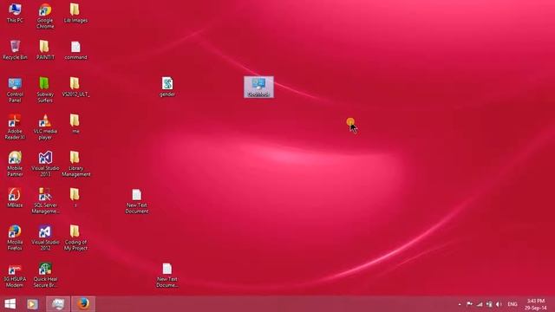This screenshot has height=312, width=555.
Task: Select the VS2012_ULT_ folder
Action: point(75,87)
